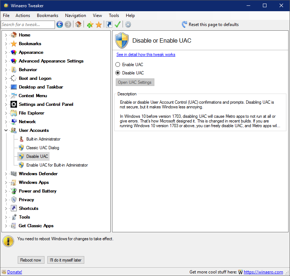Open the https://winaero.com link
Image resolution: width=290 pixels, height=276 pixels.
point(263,272)
